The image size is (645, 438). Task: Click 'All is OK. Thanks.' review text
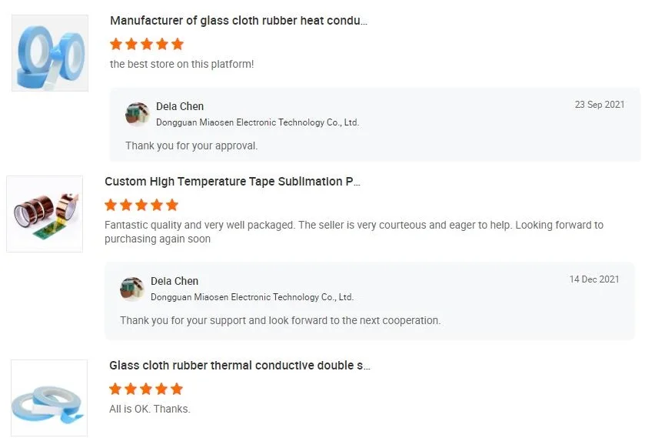click(x=150, y=409)
